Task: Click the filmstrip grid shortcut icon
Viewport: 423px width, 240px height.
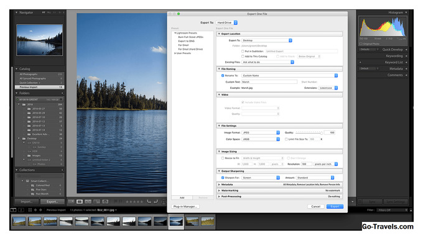Action: click(30, 210)
